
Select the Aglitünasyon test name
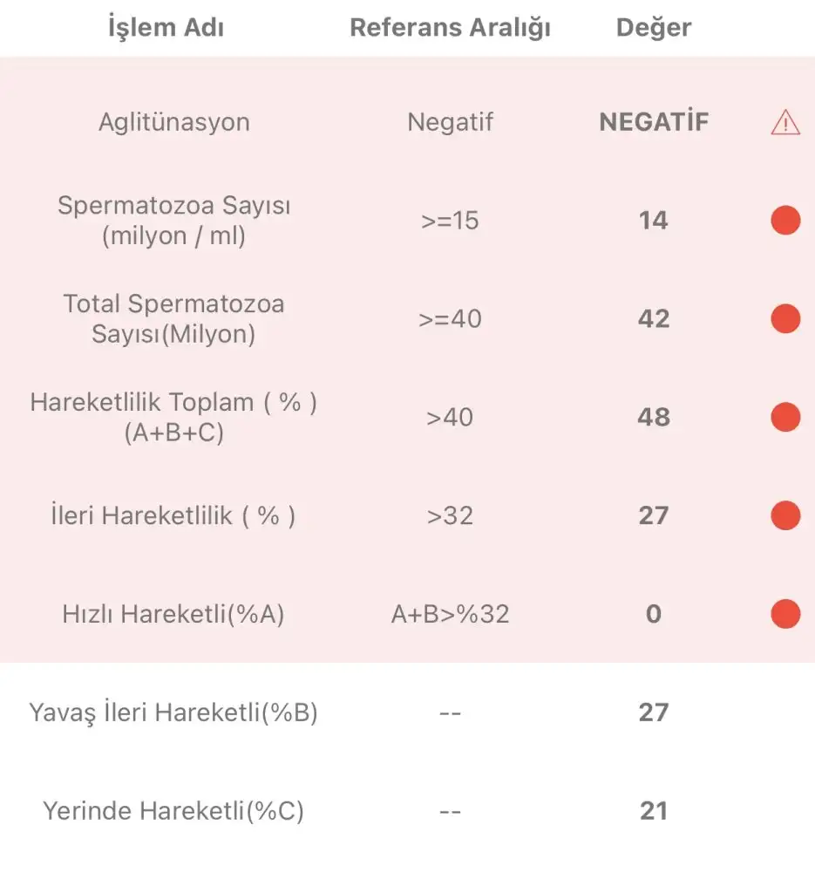pyautogui.click(x=174, y=122)
